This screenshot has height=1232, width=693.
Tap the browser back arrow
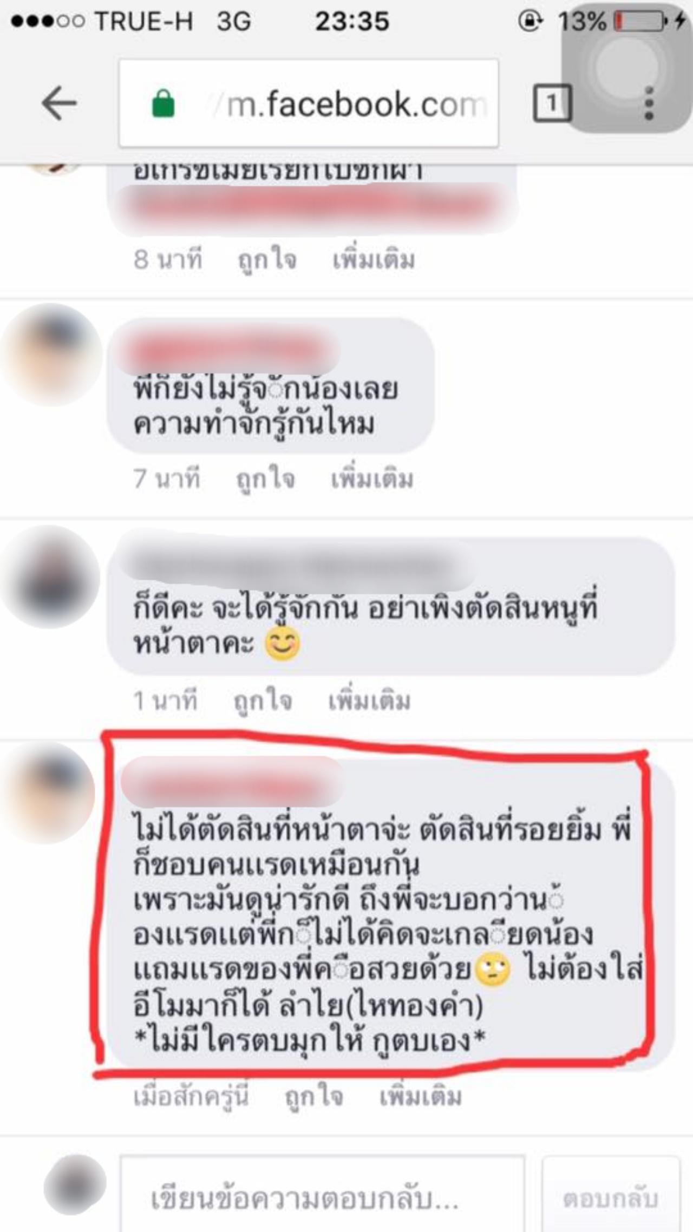[x=59, y=103]
